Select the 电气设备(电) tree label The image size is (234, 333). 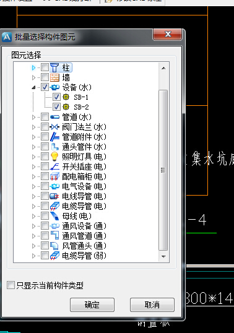click(84, 186)
